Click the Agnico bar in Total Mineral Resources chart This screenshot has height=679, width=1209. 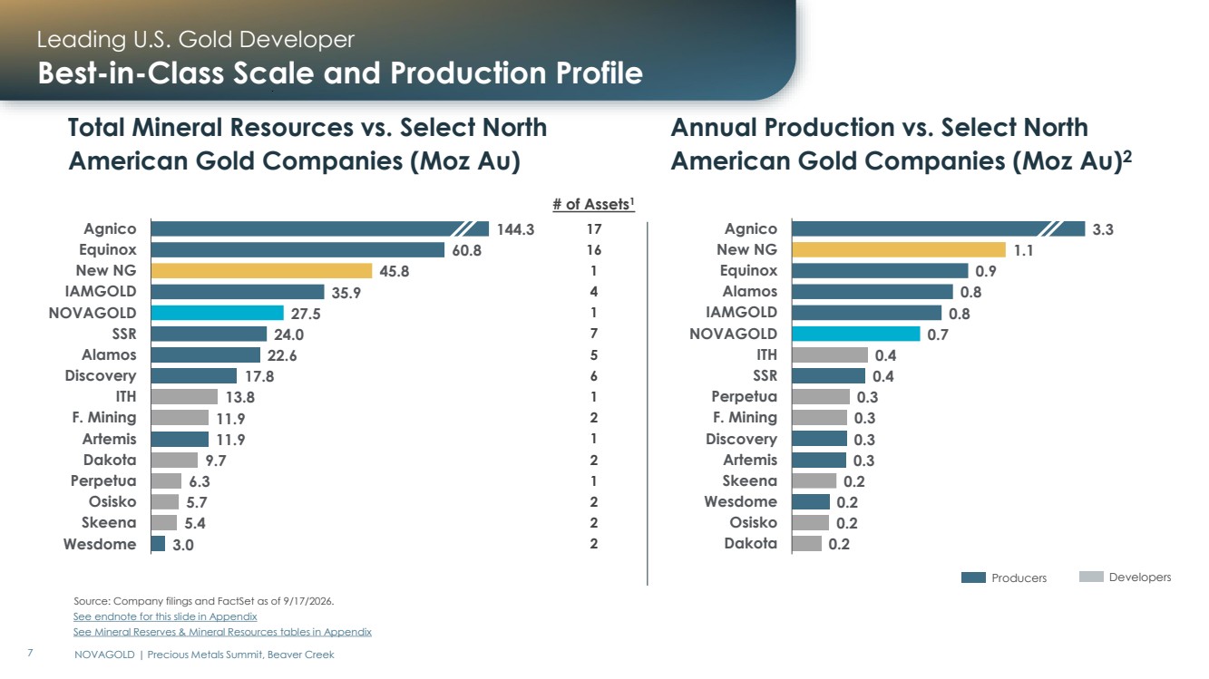(x=320, y=229)
